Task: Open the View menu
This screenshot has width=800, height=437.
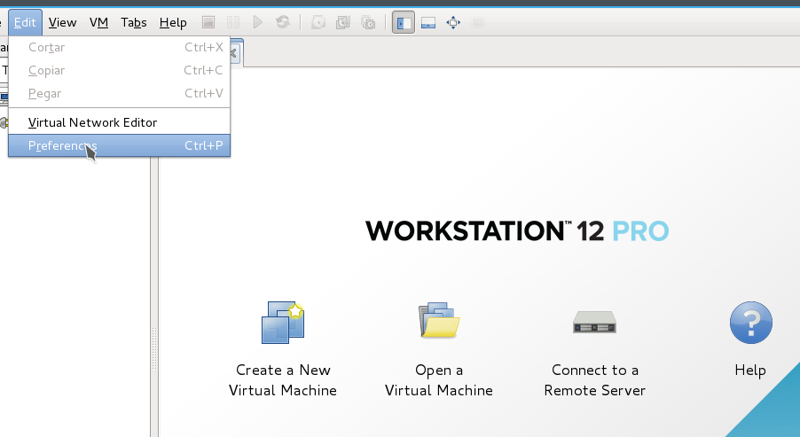Action: (x=62, y=22)
